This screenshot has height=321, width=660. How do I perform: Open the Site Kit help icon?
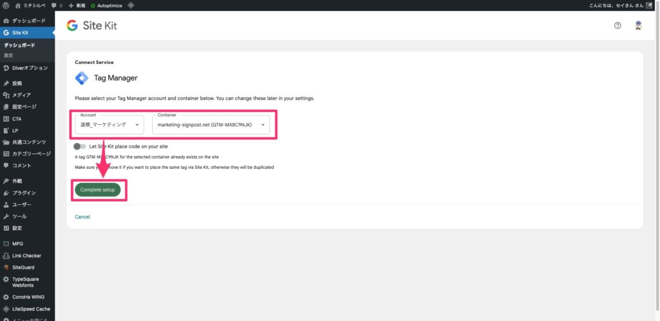point(617,26)
